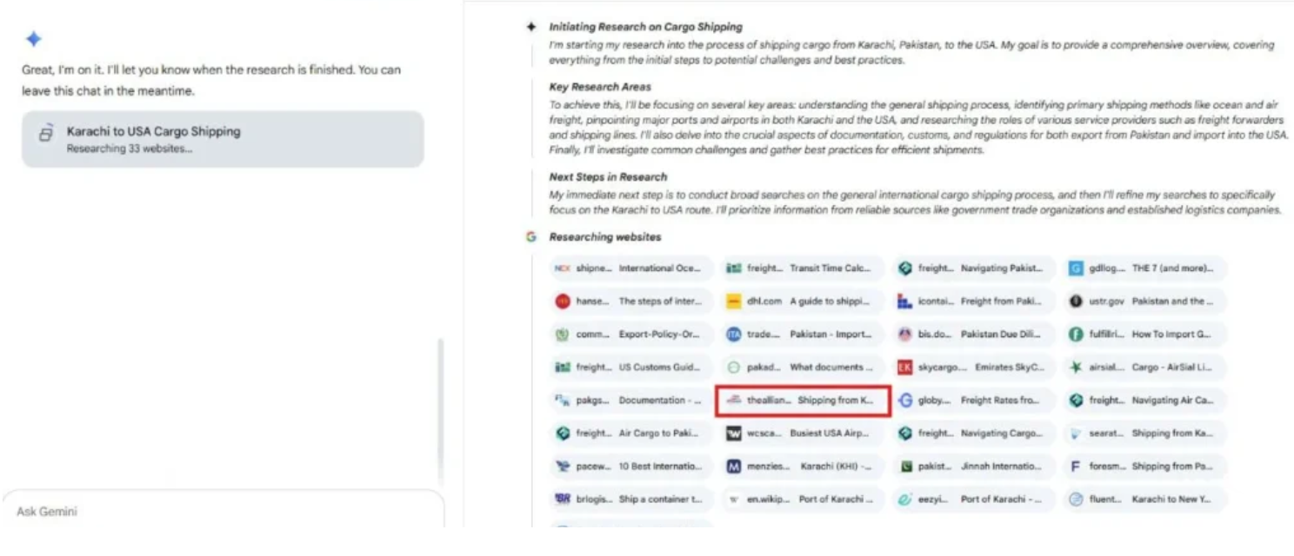
Task: Click the chat panel vertical scrollbar
Action: click(x=440, y=408)
